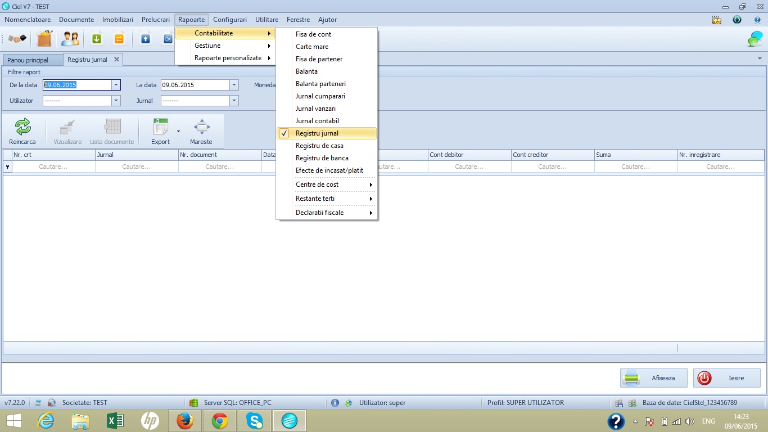Click the Nr. inregistrare column header
This screenshot has width=768, height=432.
(721, 155)
